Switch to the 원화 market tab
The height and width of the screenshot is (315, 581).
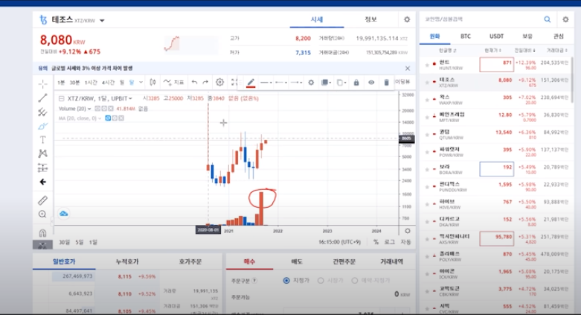(434, 36)
